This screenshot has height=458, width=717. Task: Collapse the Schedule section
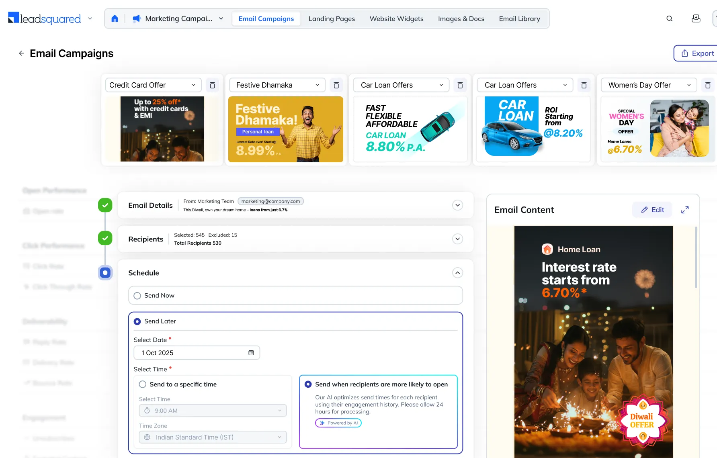pyautogui.click(x=457, y=273)
